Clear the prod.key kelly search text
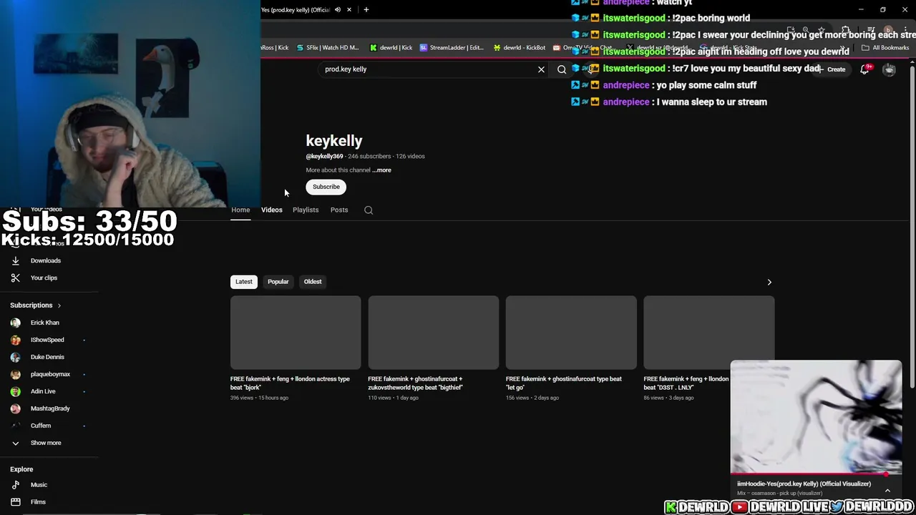Image resolution: width=916 pixels, height=515 pixels. 541,69
